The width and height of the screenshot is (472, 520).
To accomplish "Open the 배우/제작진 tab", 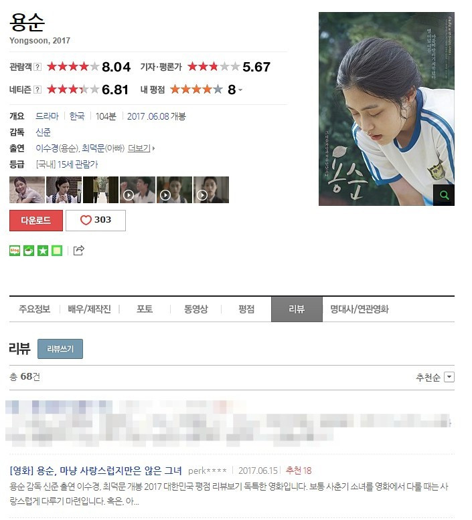I will [89, 309].
